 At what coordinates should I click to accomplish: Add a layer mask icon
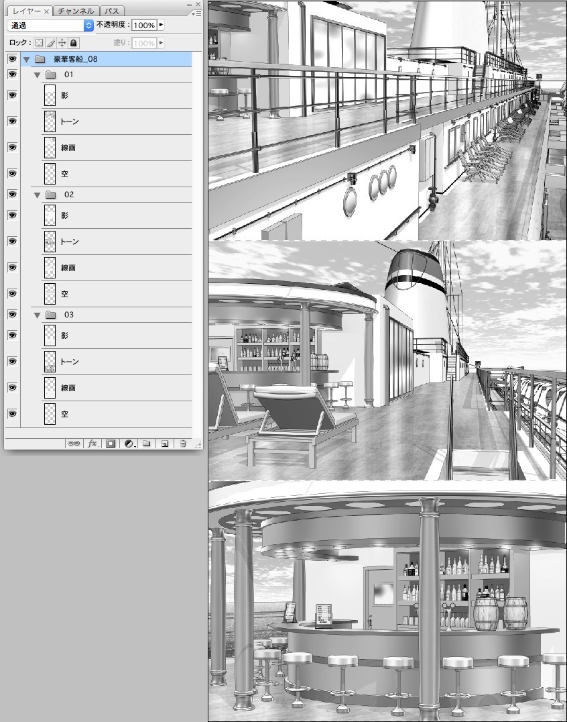[x=109, y=444]
